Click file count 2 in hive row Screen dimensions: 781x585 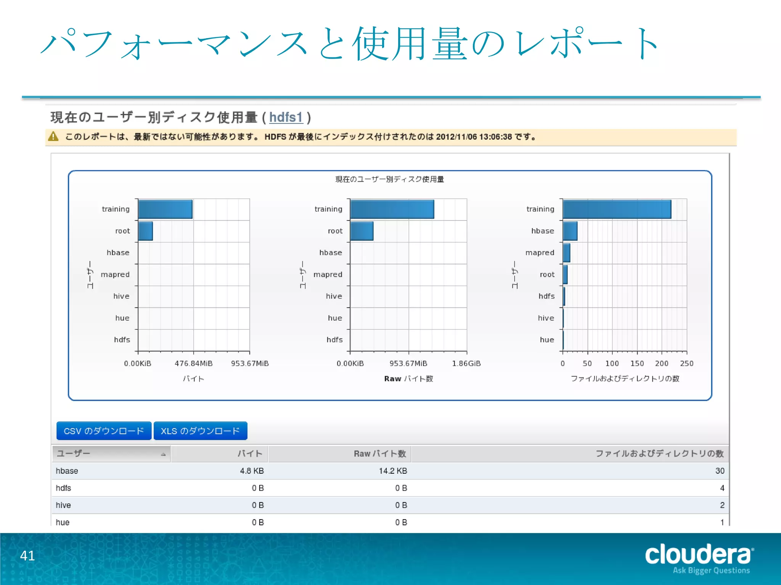722,505
